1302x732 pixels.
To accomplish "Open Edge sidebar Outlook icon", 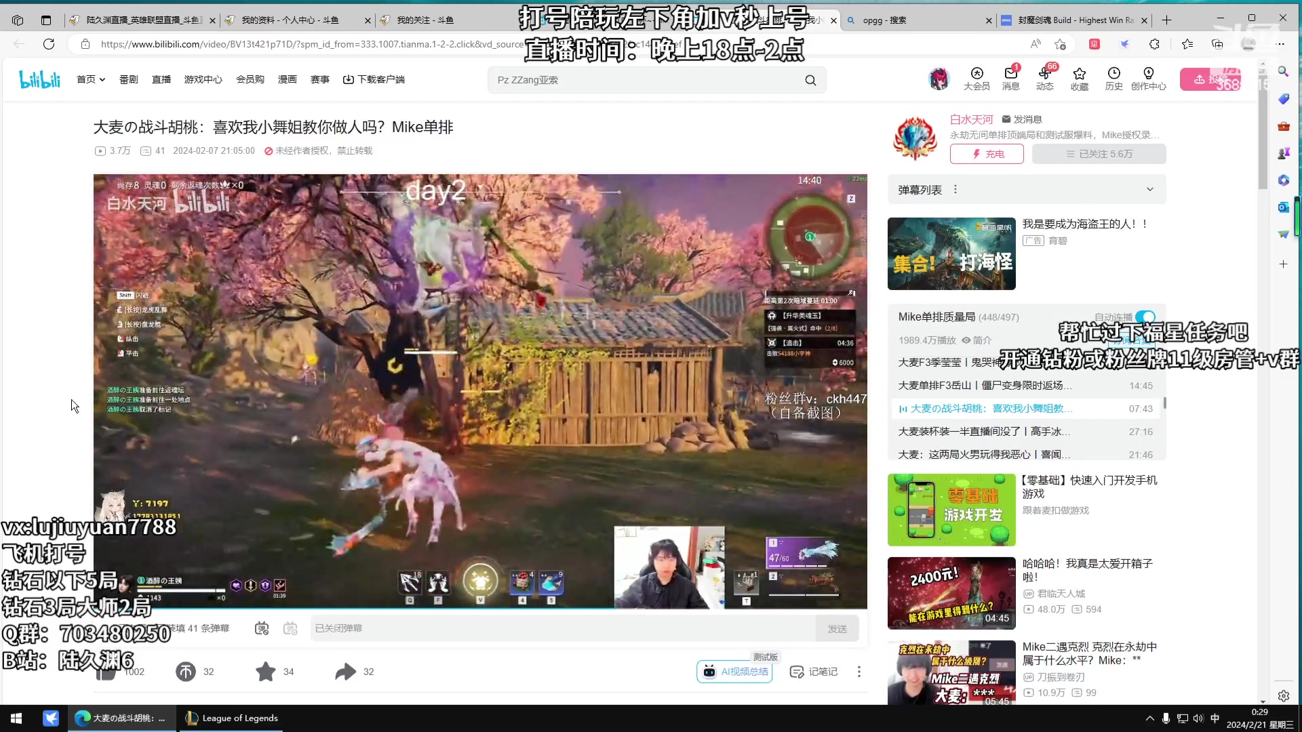I will 1283,207.
